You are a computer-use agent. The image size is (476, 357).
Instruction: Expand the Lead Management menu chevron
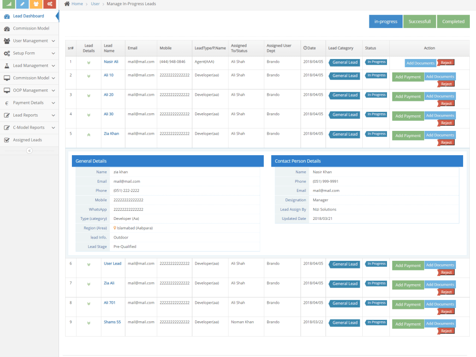53,66
